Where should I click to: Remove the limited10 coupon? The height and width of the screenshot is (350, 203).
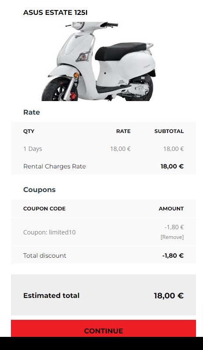[x=172, y=237]
